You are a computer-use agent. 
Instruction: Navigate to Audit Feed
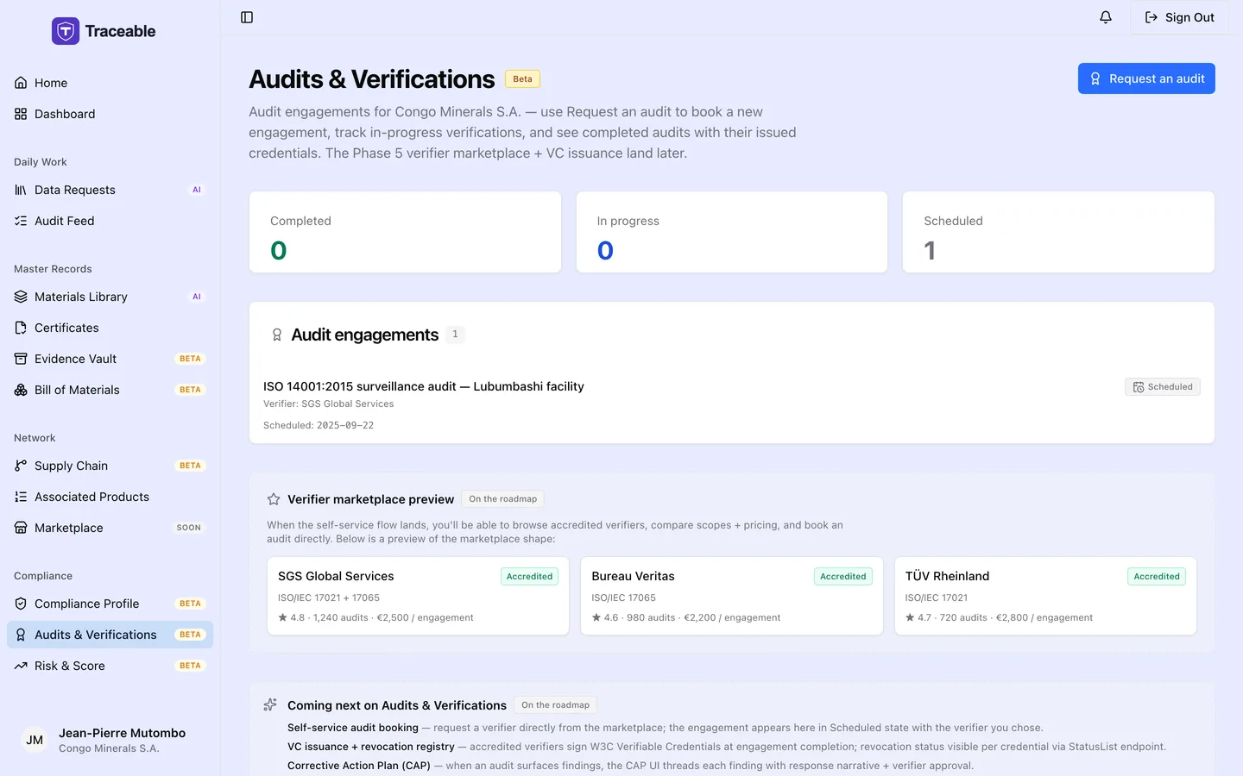coord(110,221)
